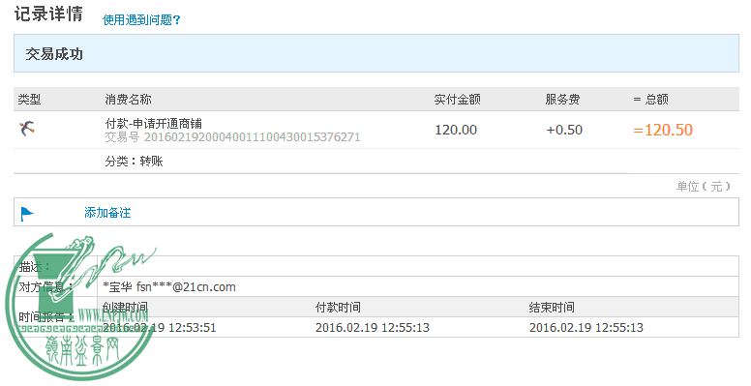Click the service fee +0.50 value
Viewport: 751px width, 386px height.
[x=564, y=130]
